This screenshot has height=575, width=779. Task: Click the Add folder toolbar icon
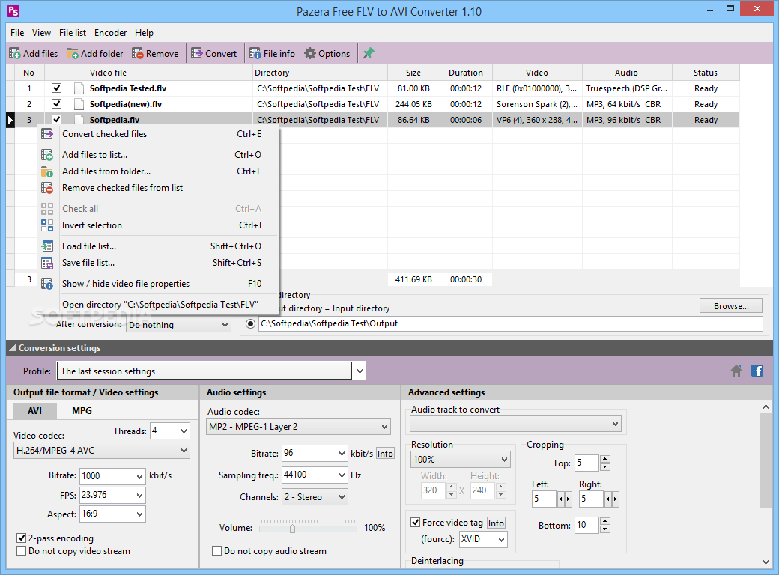tap(73, 54)
